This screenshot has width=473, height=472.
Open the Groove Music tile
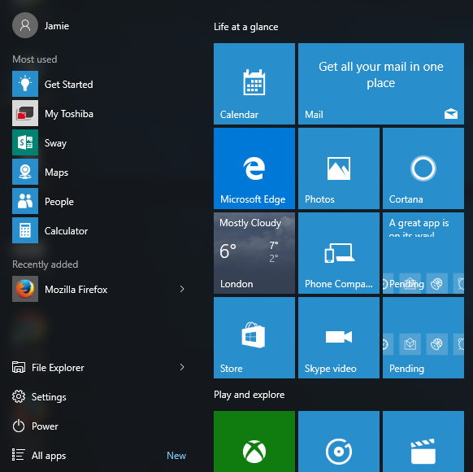click(x=339, y=441)
